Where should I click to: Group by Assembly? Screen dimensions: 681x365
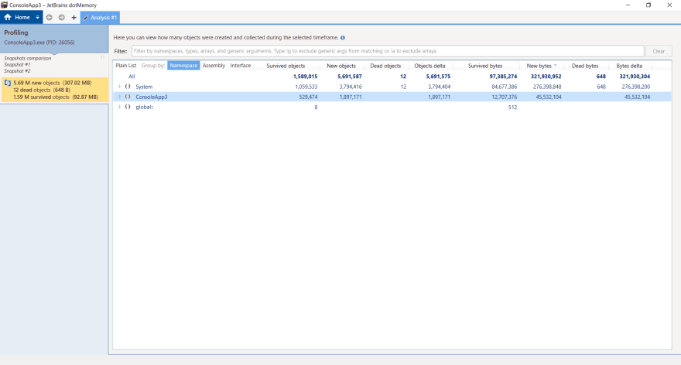click(x=214, y=66)
